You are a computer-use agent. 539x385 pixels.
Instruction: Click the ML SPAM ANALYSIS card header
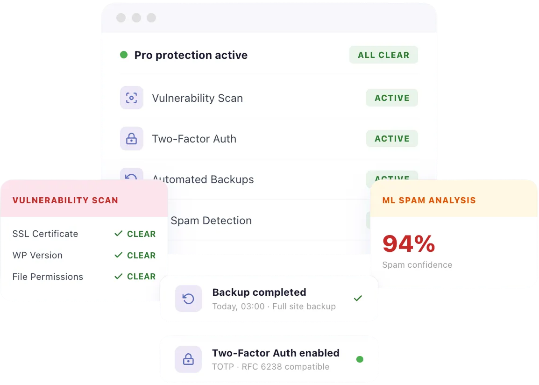point(429,200)
